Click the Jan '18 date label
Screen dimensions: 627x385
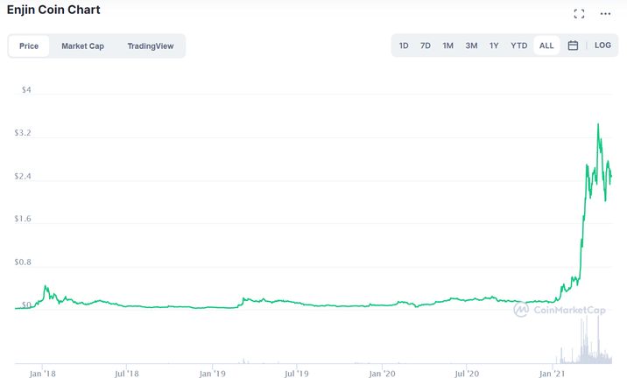point(42,374)
